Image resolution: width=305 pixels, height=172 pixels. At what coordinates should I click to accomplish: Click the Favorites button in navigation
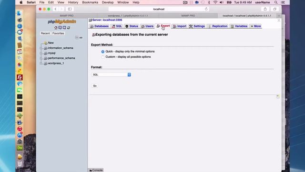click(58, 33)
